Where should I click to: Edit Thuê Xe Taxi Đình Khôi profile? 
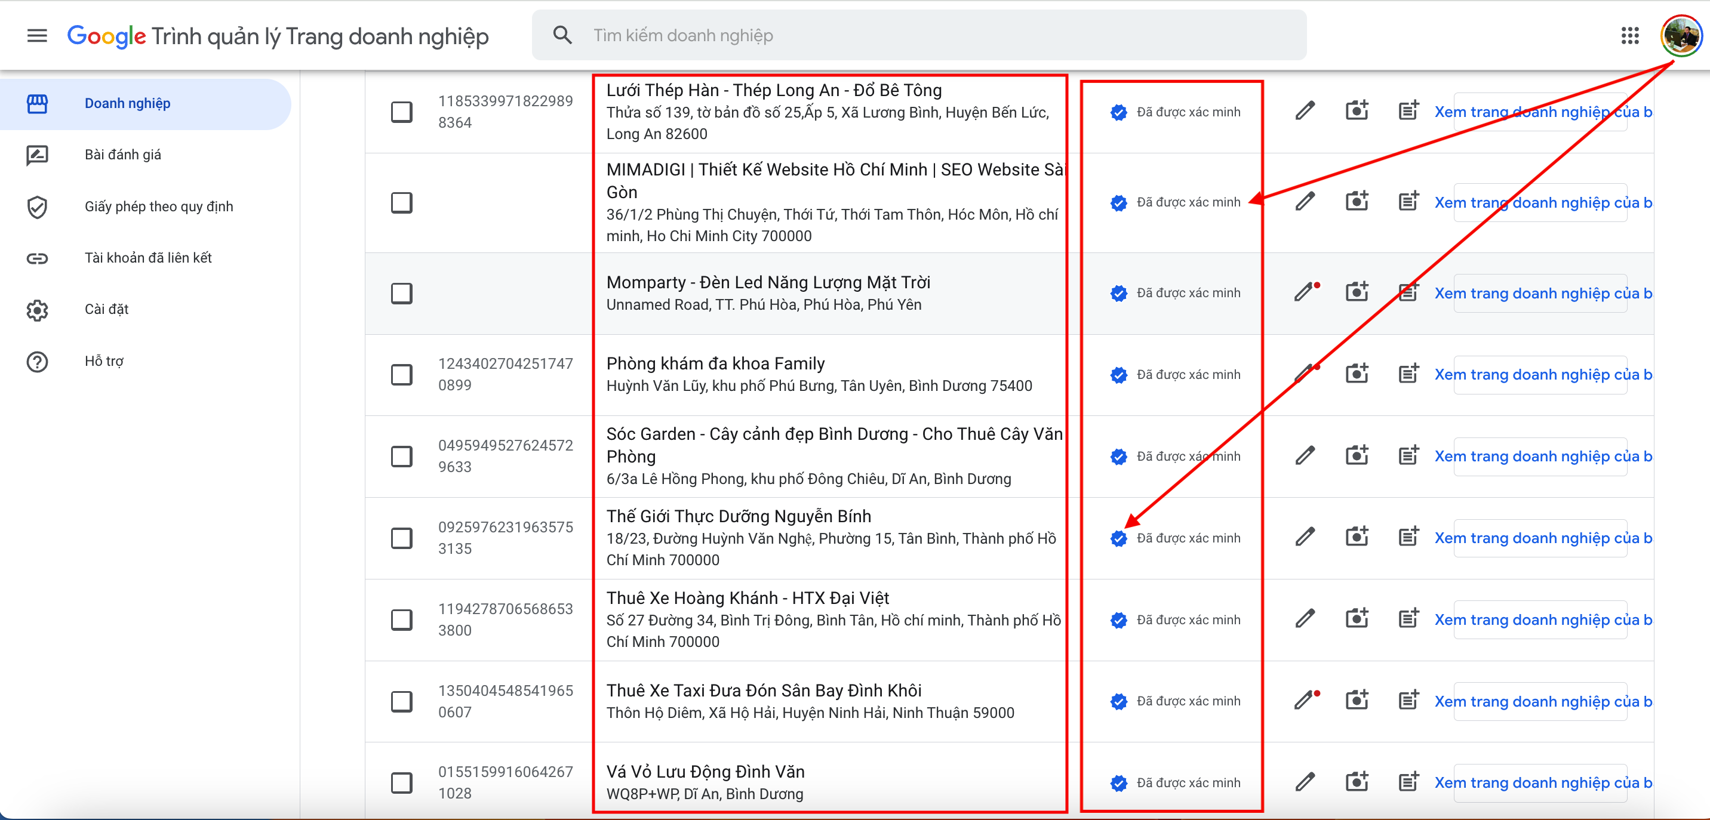pos(1305,701)
